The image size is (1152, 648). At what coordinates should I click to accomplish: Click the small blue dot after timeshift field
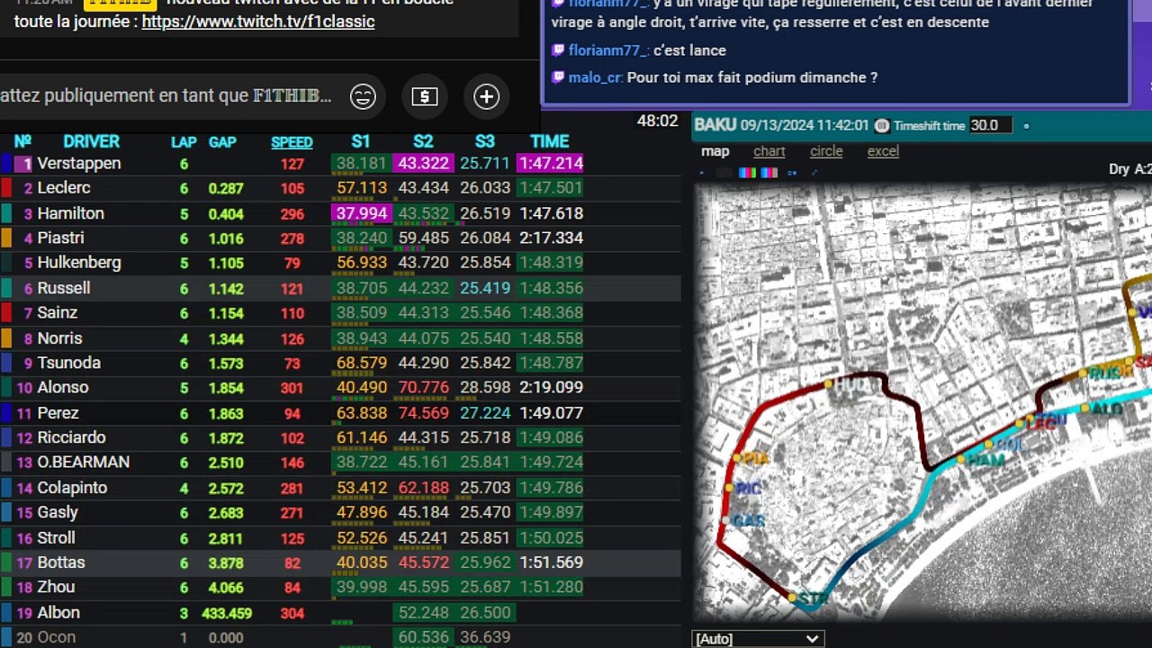pyautogui.click(x=1026, y=126)
